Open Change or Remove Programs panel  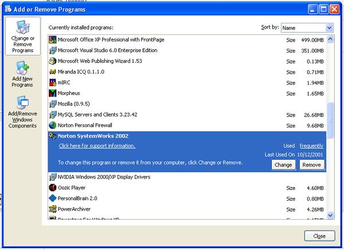pos(23,36)
